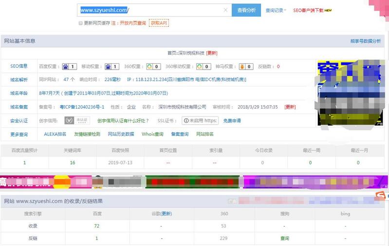Click 同IP网站 count 47
Image resolution: width=389 pixels, height=246 pixels.
coord(66,79)
